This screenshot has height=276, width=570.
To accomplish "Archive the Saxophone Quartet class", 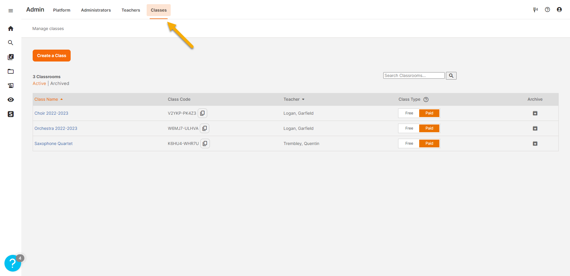I will point(535,143).
